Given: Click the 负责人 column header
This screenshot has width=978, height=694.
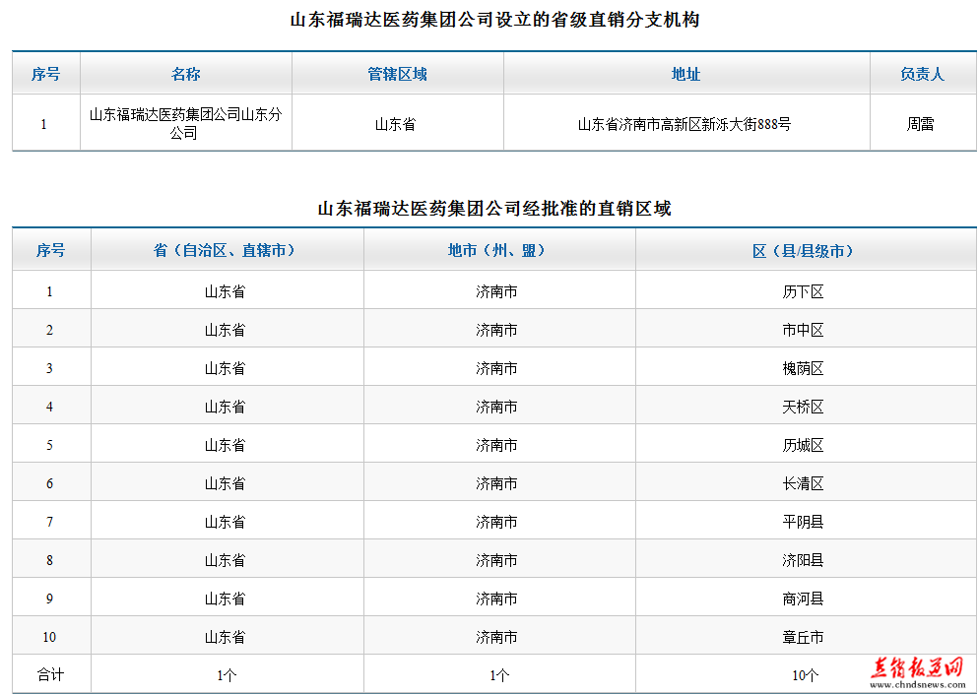Looking at the screenshot, I should coord(922,74).
